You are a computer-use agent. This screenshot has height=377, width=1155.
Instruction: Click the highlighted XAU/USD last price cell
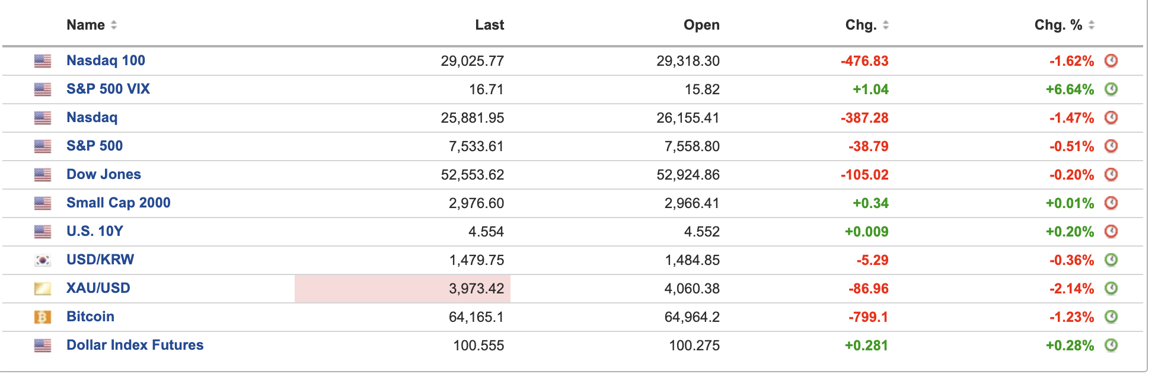coord(403,289)
